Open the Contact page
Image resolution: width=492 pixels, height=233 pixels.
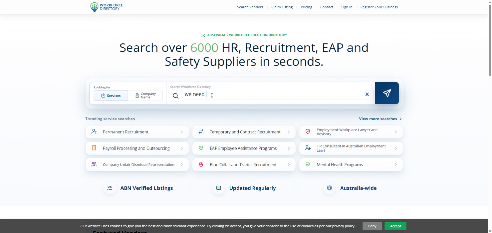tap(327, 7)
